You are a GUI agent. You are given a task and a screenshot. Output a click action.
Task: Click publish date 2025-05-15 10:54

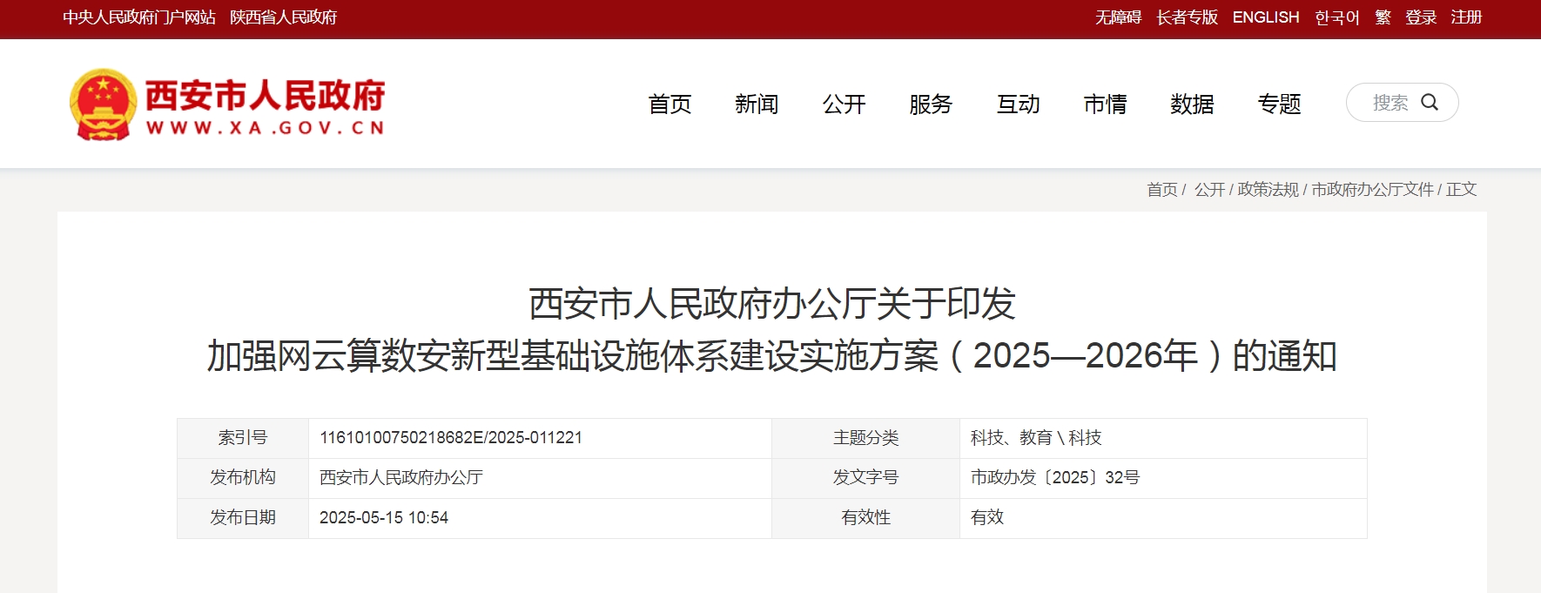384,518
